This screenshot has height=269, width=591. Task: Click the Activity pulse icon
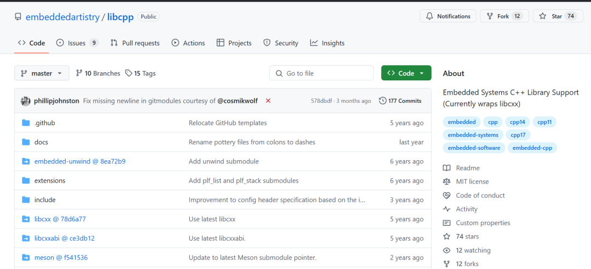pos(447,209)
